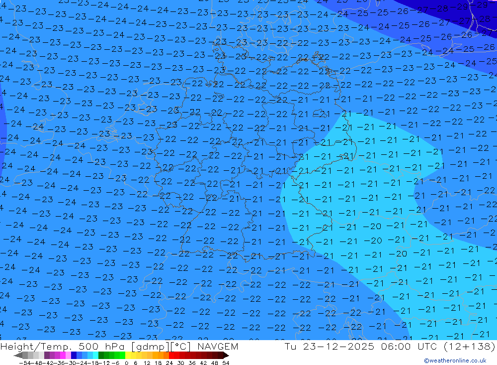Click the '[gdmp]' unit label in the title
The height and width of the screenshot is (365, 497).
click(151, 347)
